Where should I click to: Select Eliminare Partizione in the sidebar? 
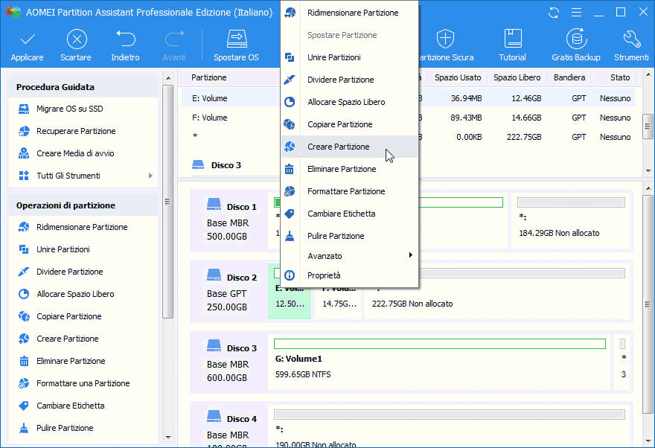coord(62,361)
